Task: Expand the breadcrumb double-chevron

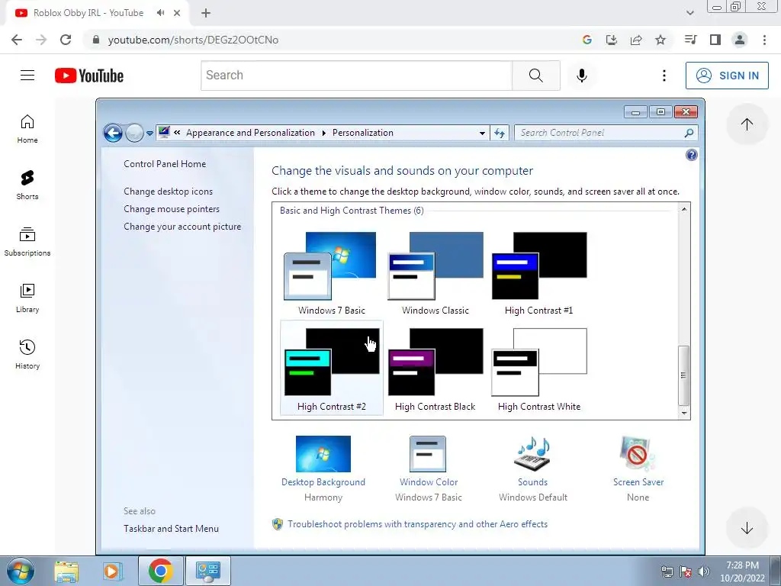Action: pos(177,133)
